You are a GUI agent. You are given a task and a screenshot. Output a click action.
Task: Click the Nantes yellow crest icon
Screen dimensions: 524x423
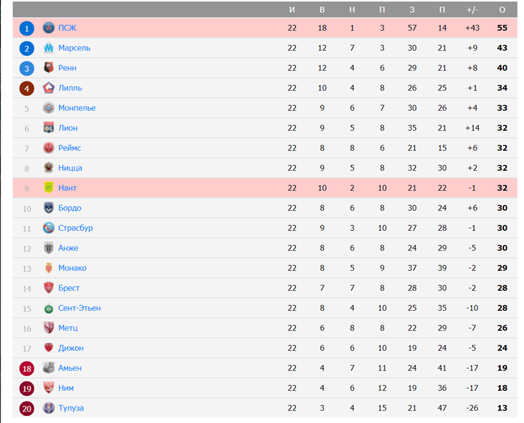(49, 188)
